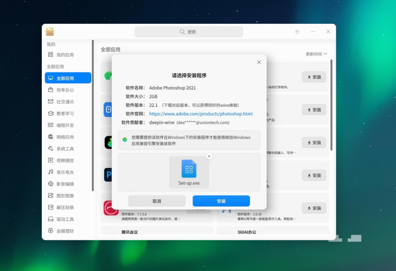The width and height of the screenshot is (396, 271).
Task: Select 全部应用 category in sidebar
Action: [68, 78]
